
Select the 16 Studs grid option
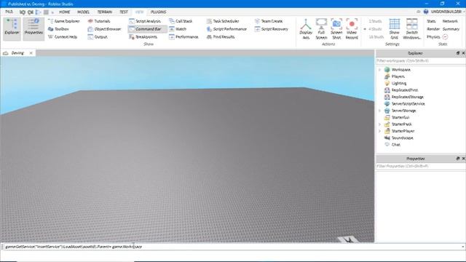pyautogui.click(x=376, y=37)
